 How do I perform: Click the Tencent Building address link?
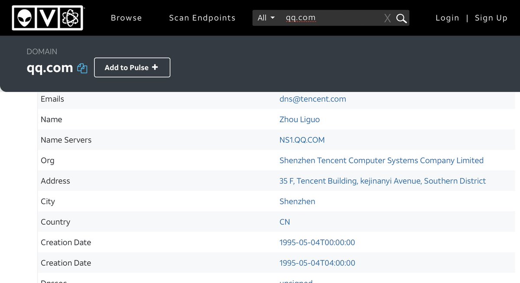382,181
